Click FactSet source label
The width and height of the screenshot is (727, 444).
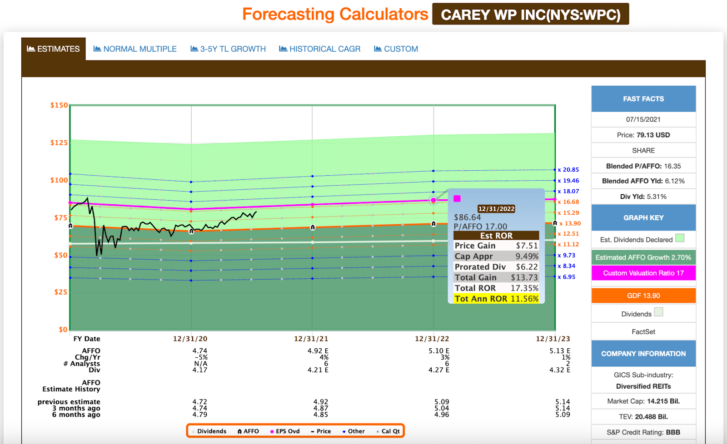pyautogui.click(x=643, y=332)
